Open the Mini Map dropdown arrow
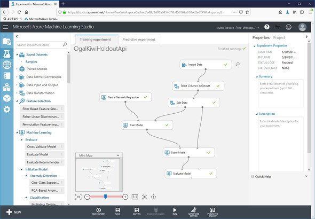Viewport: 315px width, 219px height. (118, 155)
